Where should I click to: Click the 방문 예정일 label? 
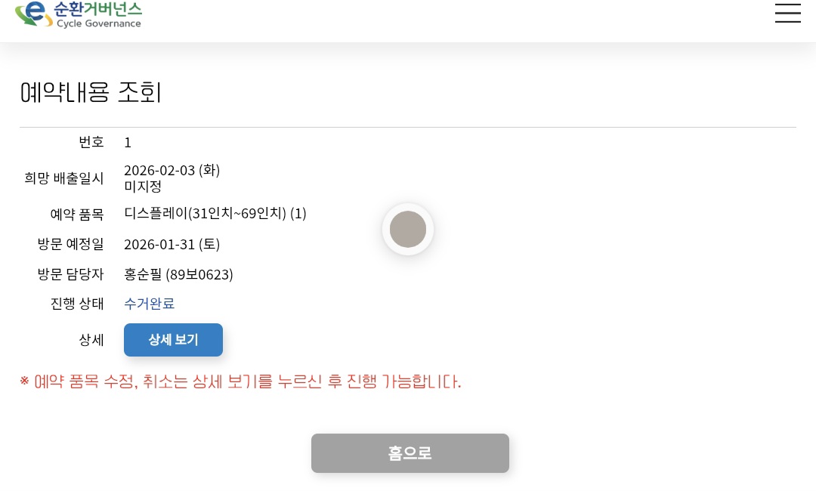coord(71,244)
